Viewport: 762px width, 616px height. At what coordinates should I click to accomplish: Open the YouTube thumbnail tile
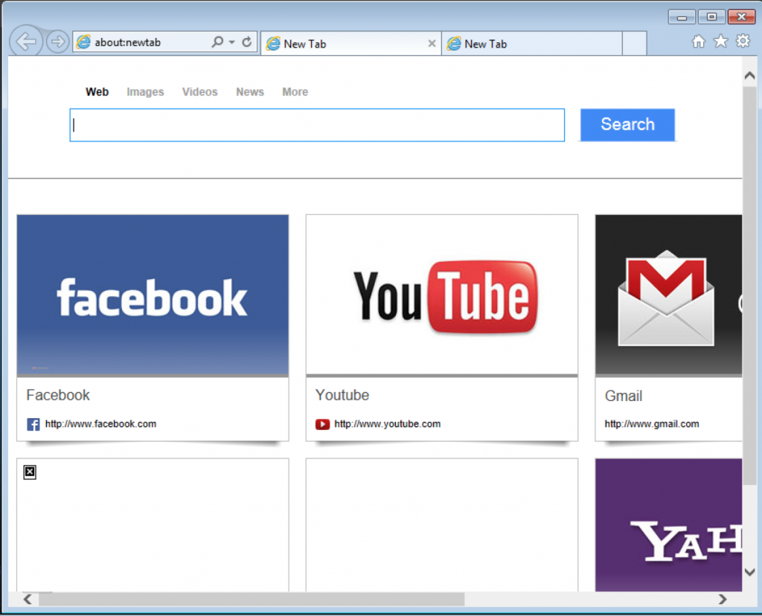(x=442, y=295)
